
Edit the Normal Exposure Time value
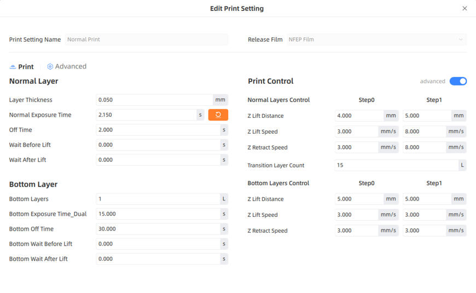click(x=146, y=115)
